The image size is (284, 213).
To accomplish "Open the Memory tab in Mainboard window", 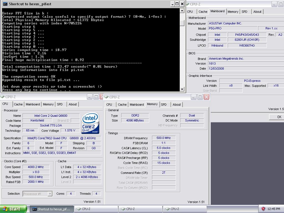I will click(233, 12).
